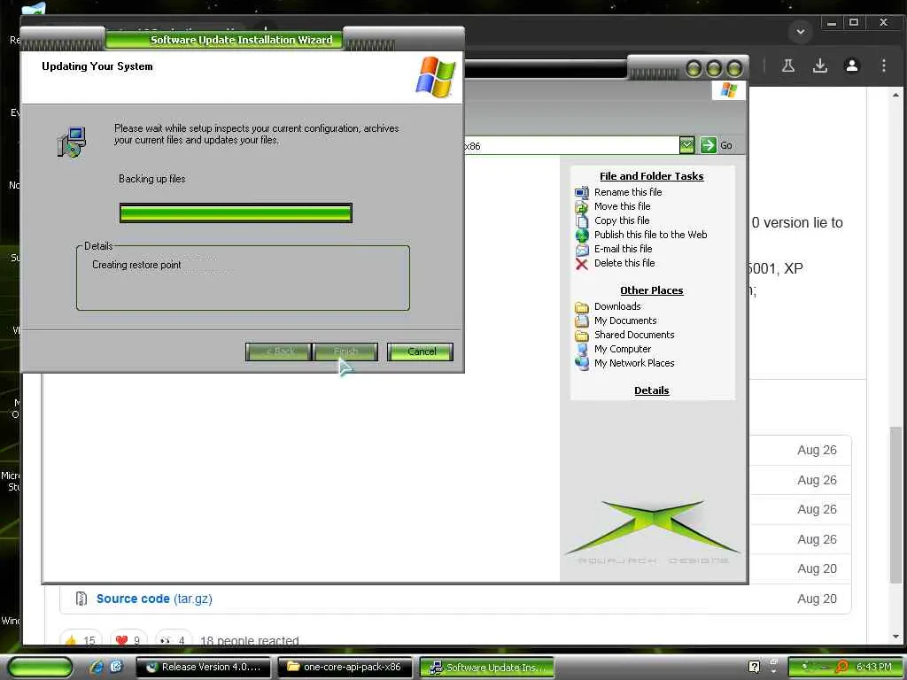Open the browser experiments flask icon
The image size is (907, 680).
pyautogui.click(x=787, y=66)
